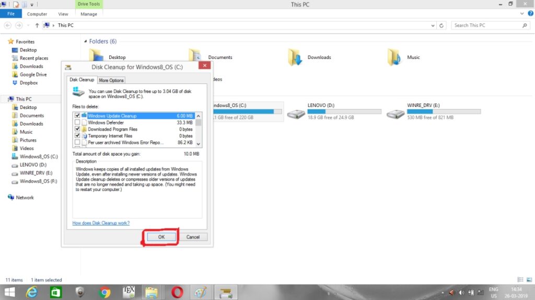Viewport: 535px width, 300px height.
Task: Open the File ribbon menu
Action: tap(11, 14)
